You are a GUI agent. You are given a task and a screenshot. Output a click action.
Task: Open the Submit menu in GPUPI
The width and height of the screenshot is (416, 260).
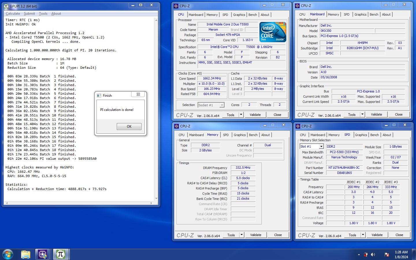click(29, 14)
